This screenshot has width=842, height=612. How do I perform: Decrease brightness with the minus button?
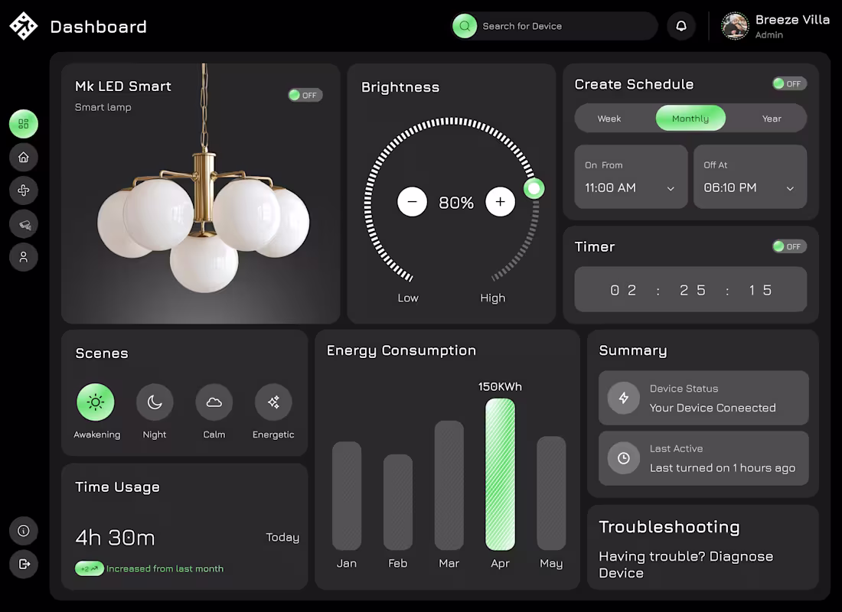[412, 202]
